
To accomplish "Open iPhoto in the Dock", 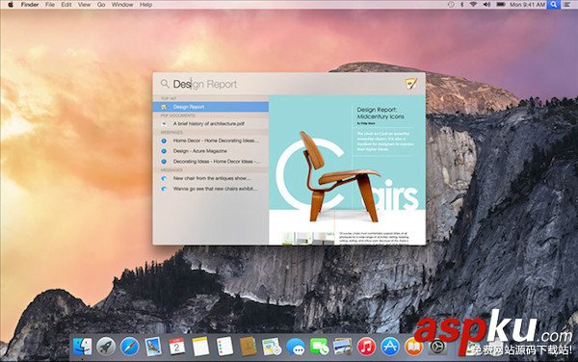I will click(342, 347).
